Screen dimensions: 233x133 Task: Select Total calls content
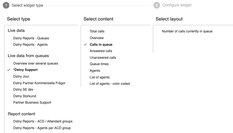(x=97, y=31)
